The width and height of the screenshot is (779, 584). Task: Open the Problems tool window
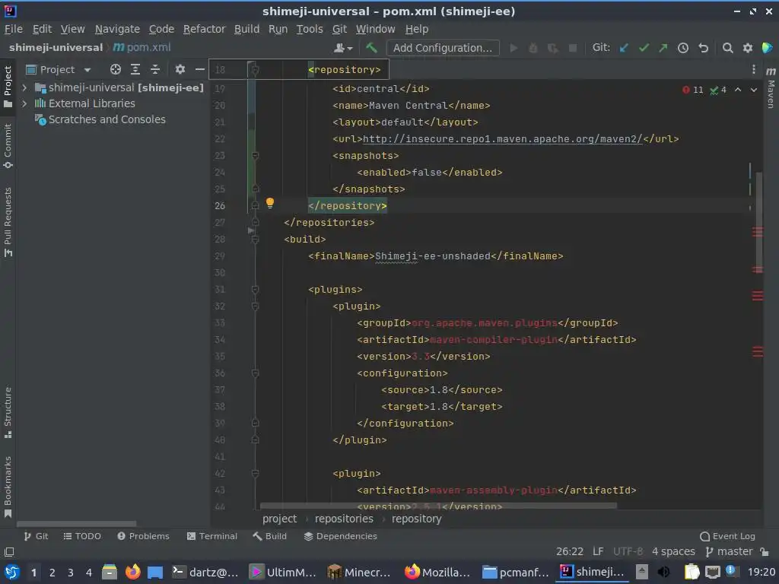144,536
